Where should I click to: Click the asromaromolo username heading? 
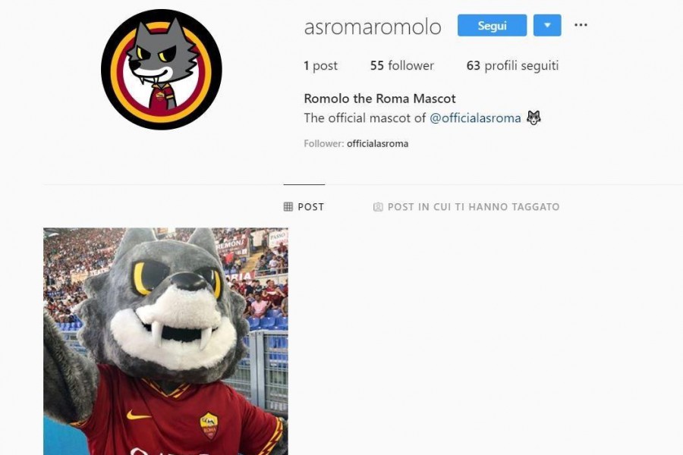[x=373, y=27]
